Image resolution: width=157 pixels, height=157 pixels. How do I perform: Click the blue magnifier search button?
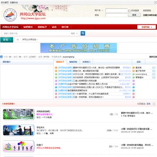point(83,33)
